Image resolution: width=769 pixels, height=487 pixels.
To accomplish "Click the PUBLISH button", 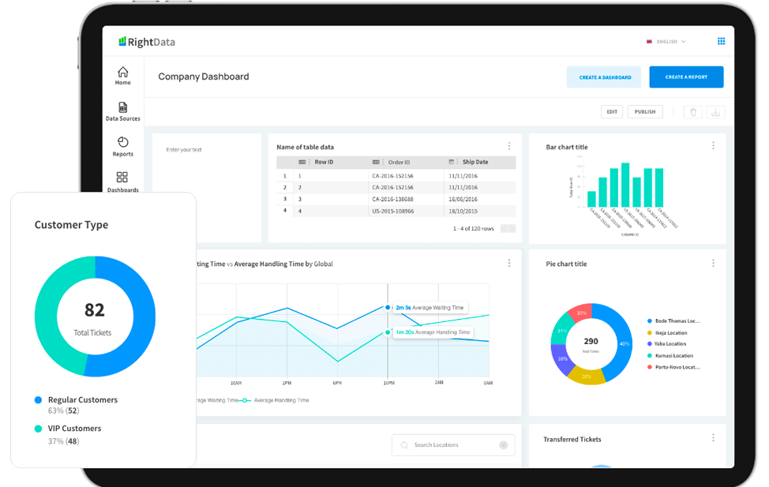I will coord(645,112).
